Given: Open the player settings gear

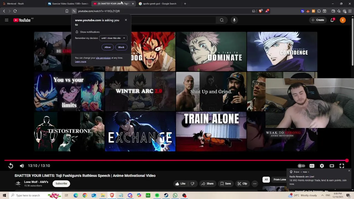Looking at the screenshot, I should 322,166.
